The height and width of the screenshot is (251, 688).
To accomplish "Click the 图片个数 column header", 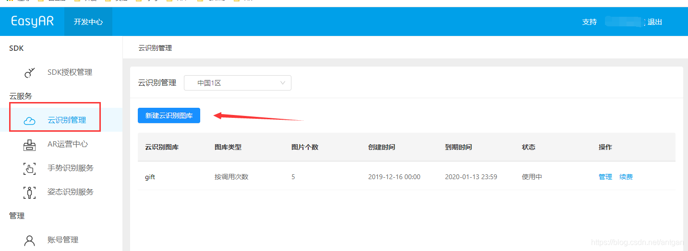I will 305,147.
